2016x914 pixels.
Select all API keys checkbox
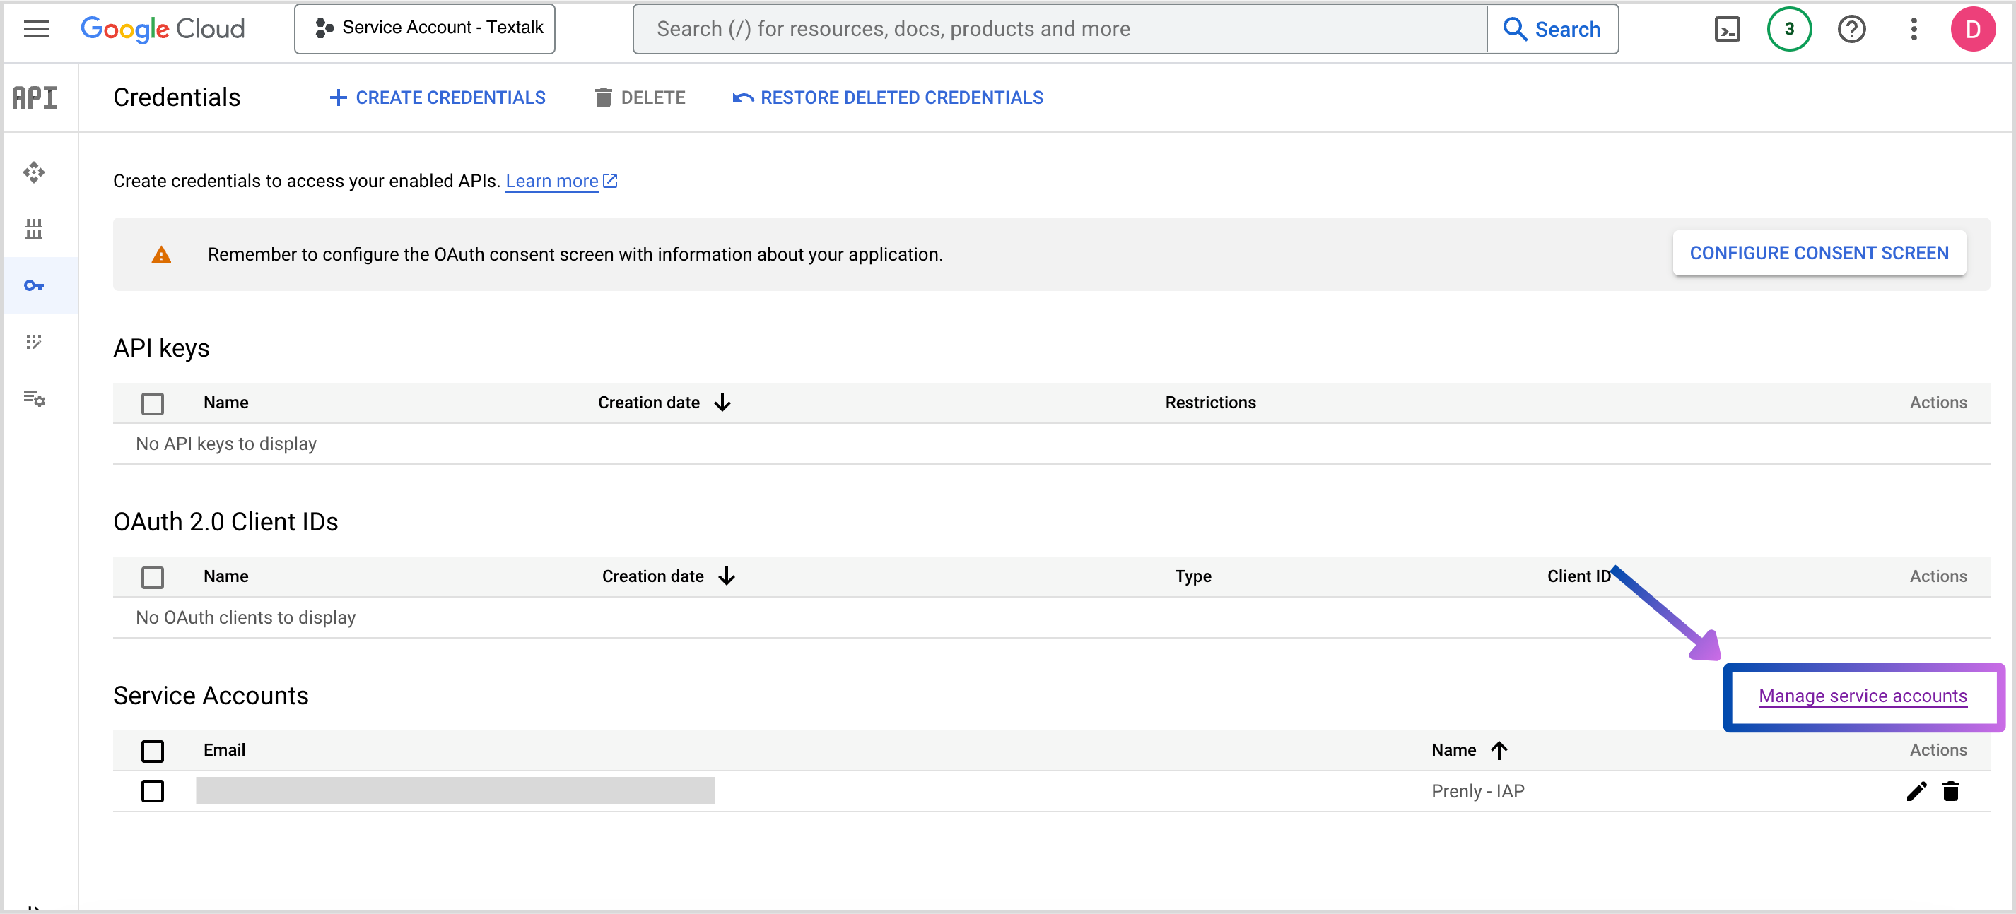pos(153,403)
